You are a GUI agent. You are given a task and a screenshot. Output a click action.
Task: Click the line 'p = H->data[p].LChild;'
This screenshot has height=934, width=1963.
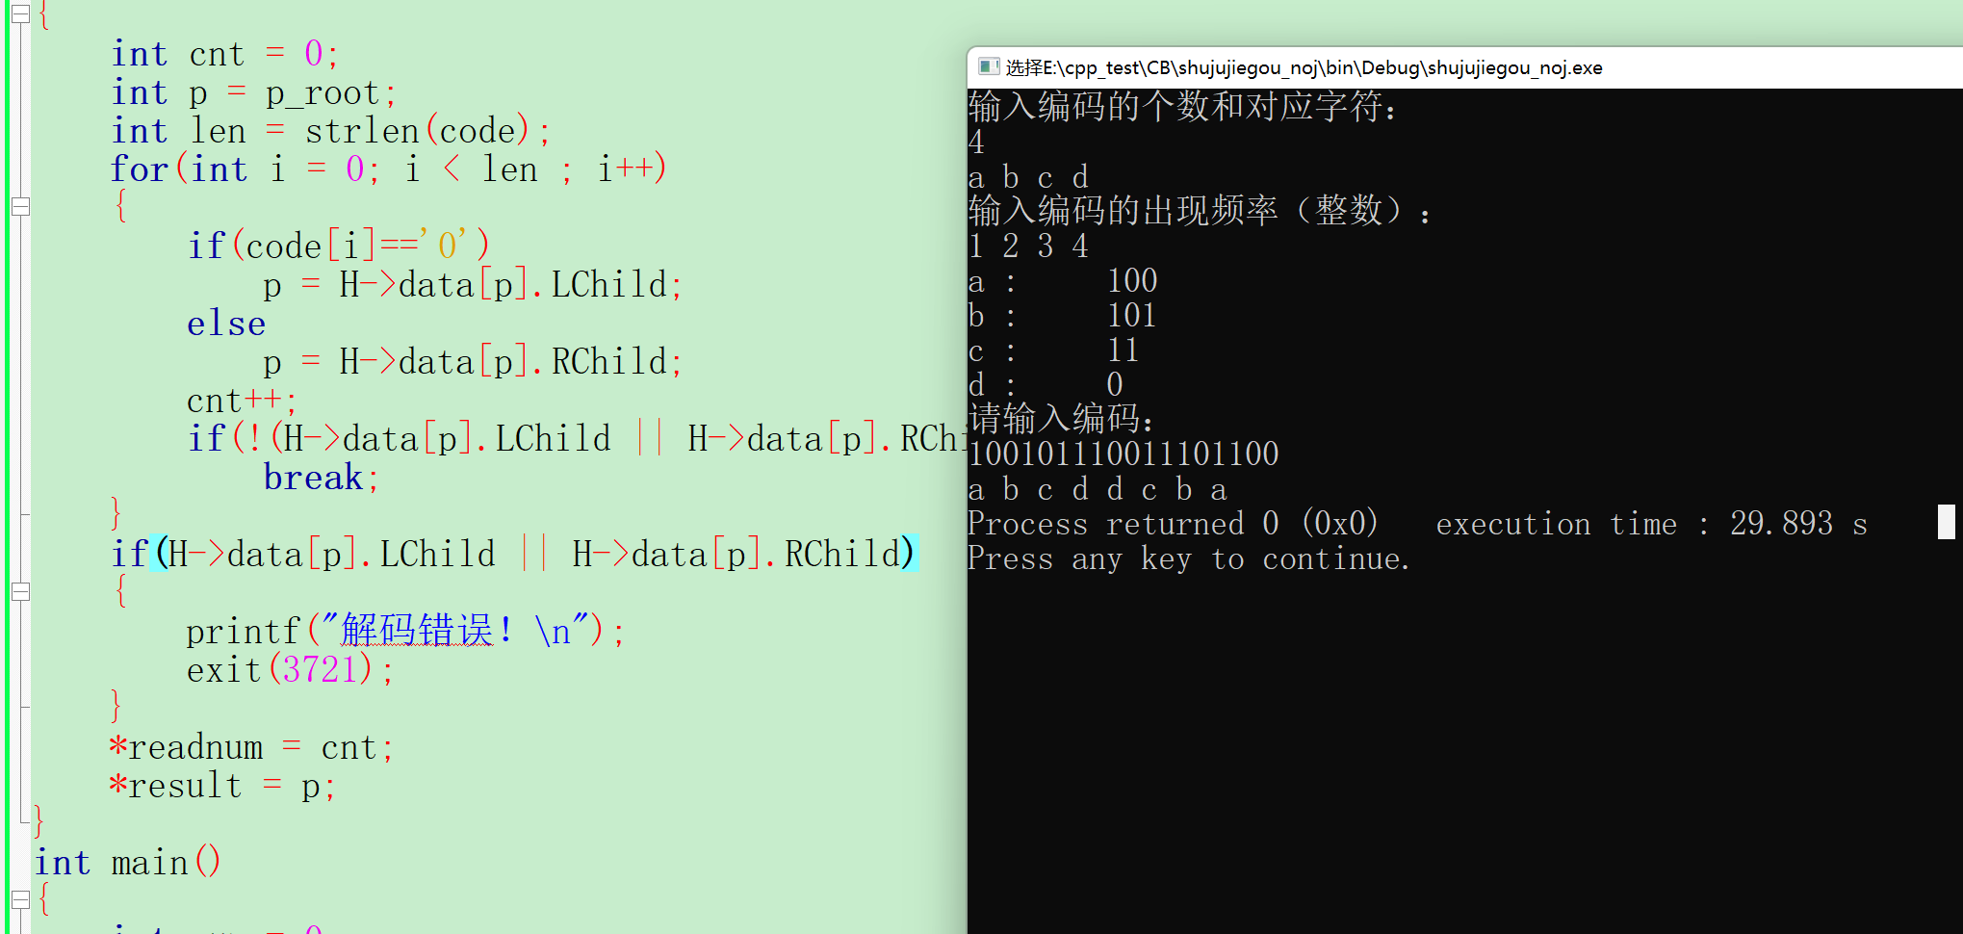(473, 285)
